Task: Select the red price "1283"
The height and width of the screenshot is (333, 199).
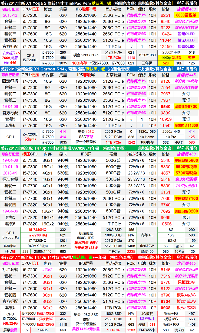Action: [131, 330]
